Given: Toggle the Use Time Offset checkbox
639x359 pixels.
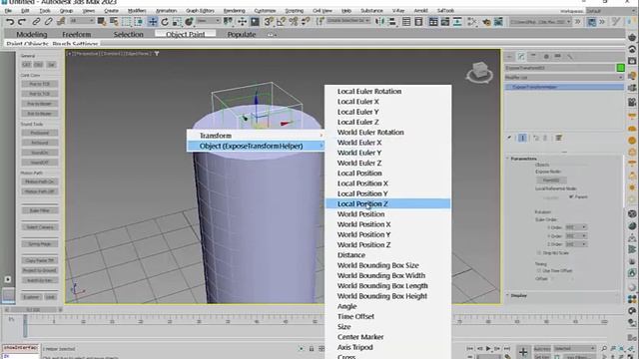Looking at the screenshot, I should point(539,270).
